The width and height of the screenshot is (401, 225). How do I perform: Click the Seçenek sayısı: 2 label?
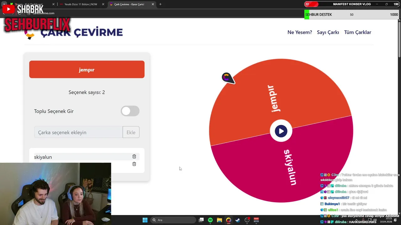[x=87, y=92]
